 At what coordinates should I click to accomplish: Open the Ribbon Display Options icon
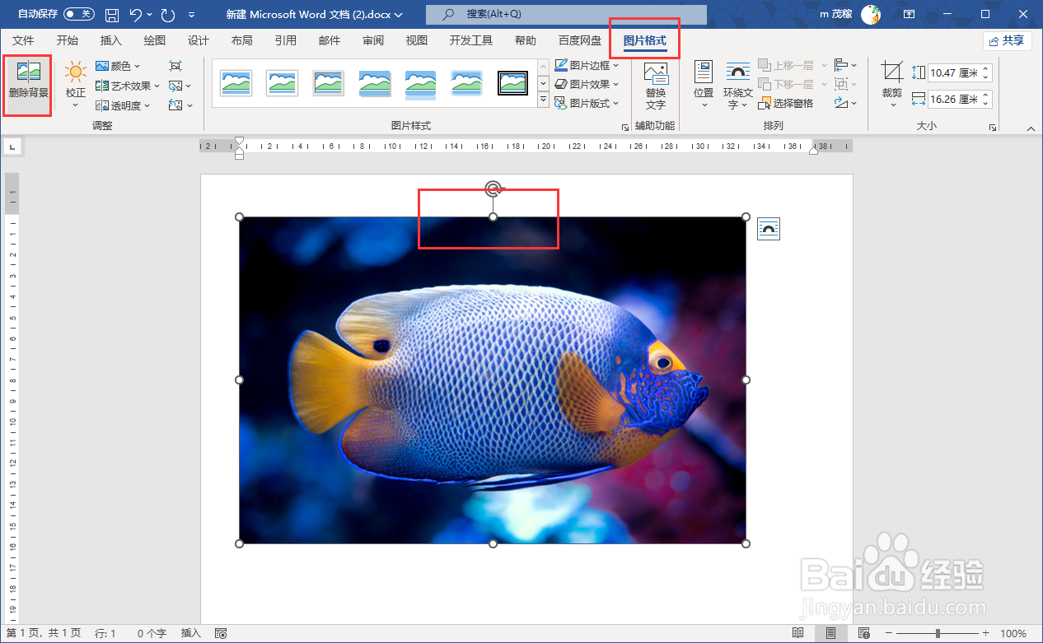pyautogui.click(x=910, y=14)
